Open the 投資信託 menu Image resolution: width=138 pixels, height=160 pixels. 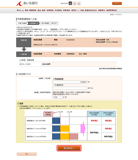(67, 10)
